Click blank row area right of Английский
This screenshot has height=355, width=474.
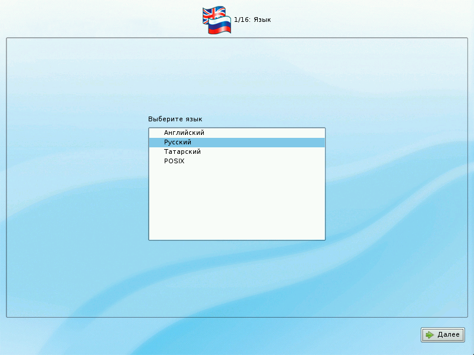[267, 133]
